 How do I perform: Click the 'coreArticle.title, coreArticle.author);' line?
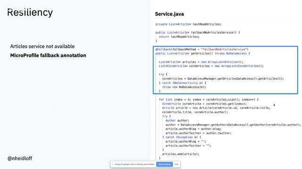195,112
